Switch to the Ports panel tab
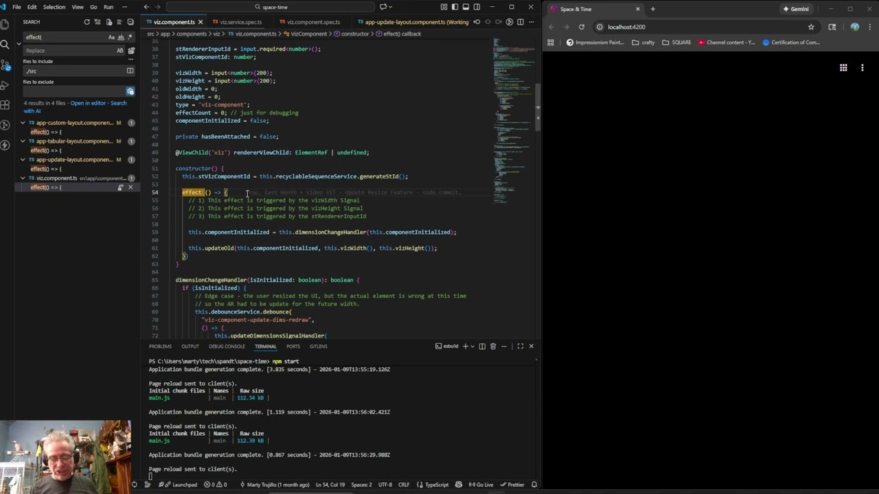This screenshot has height=494, width=879. coord(293,346)
